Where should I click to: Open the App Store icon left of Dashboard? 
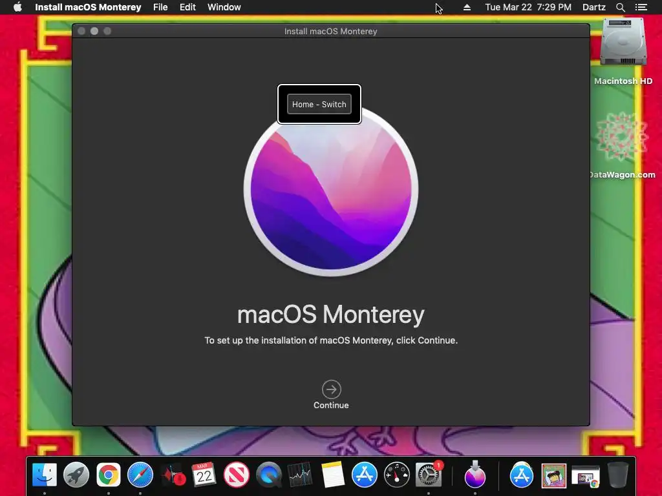tap(365, 475)
